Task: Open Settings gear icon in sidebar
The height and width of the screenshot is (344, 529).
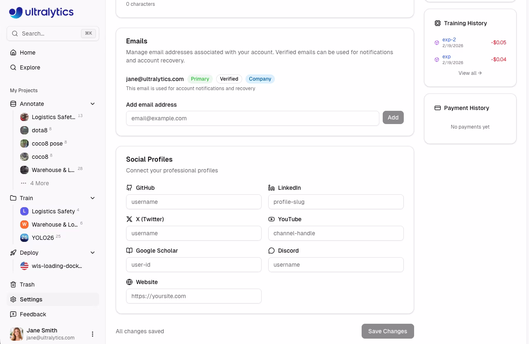Action: [13, 299]
